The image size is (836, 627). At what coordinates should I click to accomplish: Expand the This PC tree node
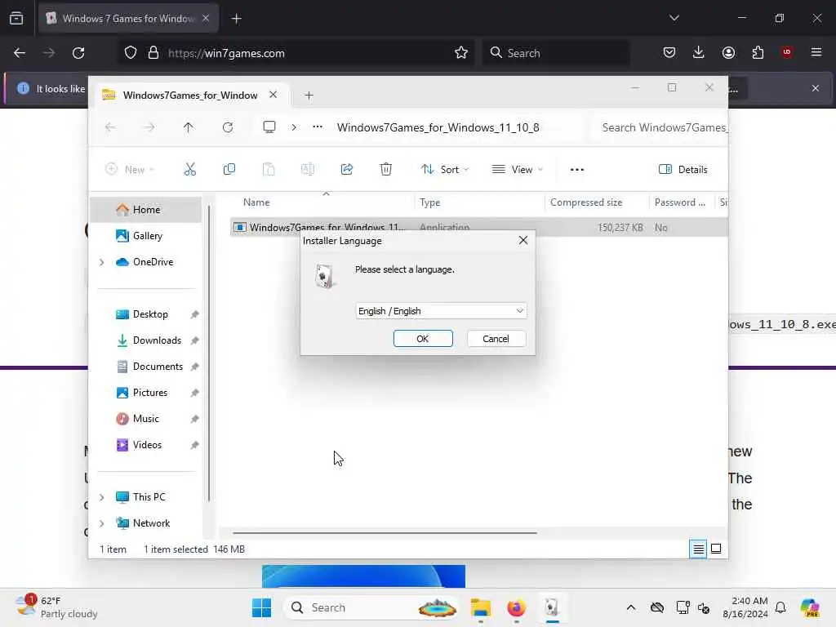(x=102, y=497)
